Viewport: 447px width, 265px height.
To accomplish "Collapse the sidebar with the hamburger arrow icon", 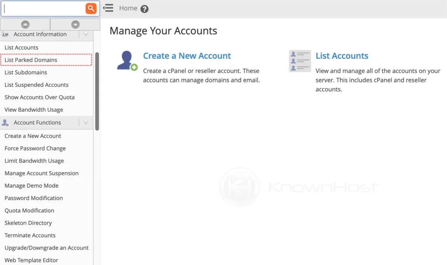I will click(x=108, y=8).
